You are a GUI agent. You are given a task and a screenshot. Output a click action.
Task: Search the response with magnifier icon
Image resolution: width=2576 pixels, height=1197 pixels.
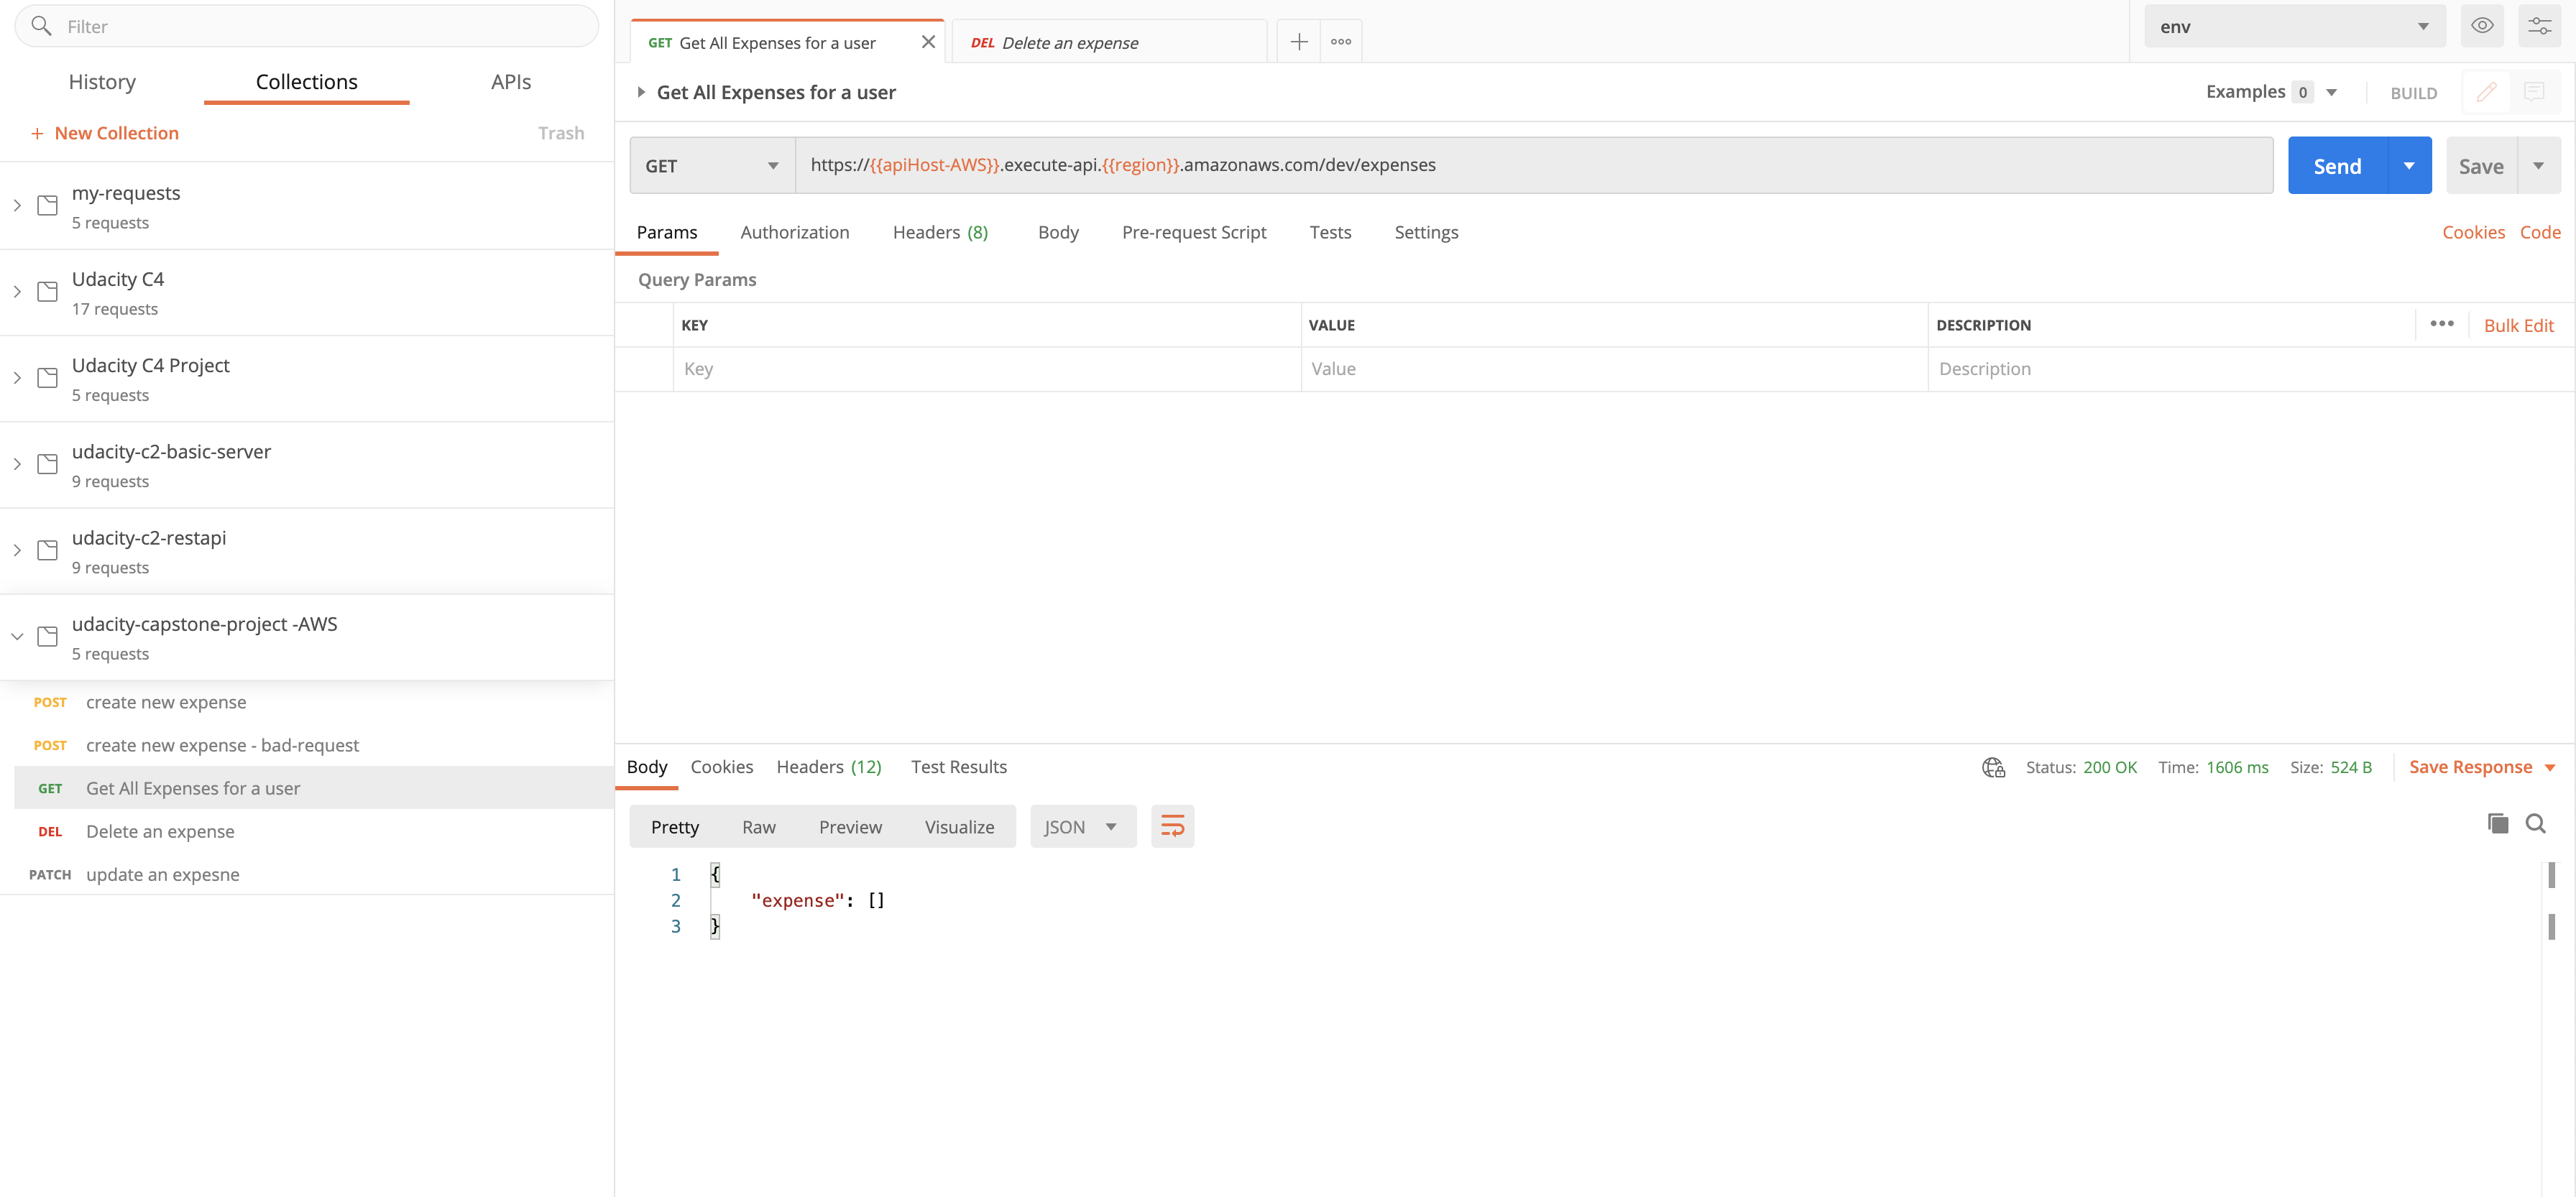pyautogui.click(x=2535, y=823)
